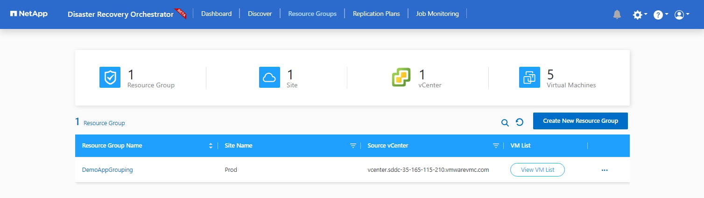This screenshot has height=198, width=704.
Task: Click the Site Name column header
Action: point(239,146)
